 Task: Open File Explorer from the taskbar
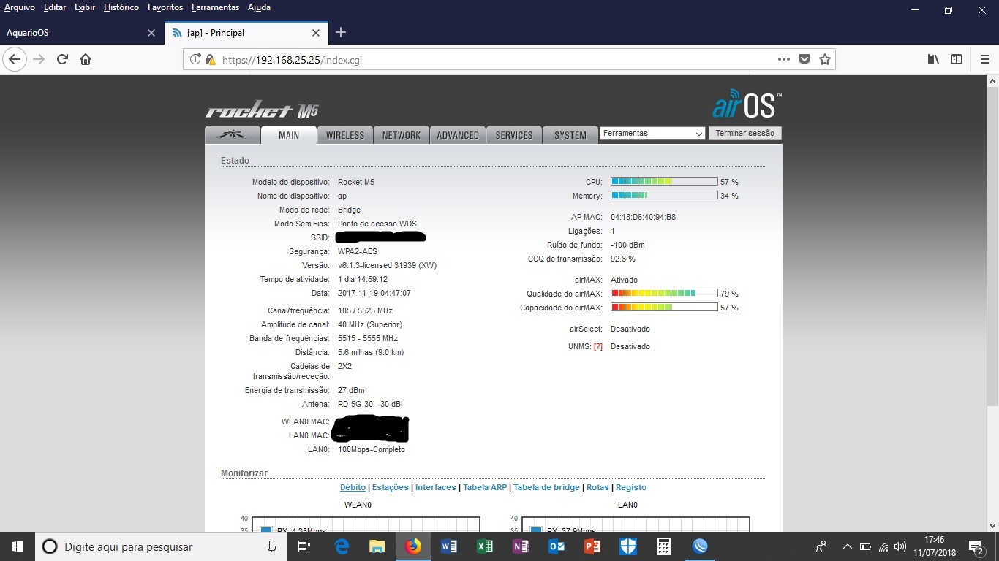coord(377,546)
